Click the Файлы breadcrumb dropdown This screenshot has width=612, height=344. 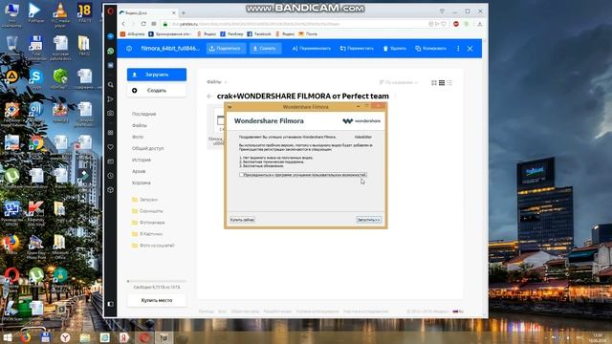(217, 82)
